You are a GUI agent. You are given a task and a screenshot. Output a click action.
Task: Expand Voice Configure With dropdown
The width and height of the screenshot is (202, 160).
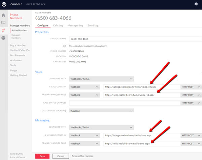tap(101, 79)
